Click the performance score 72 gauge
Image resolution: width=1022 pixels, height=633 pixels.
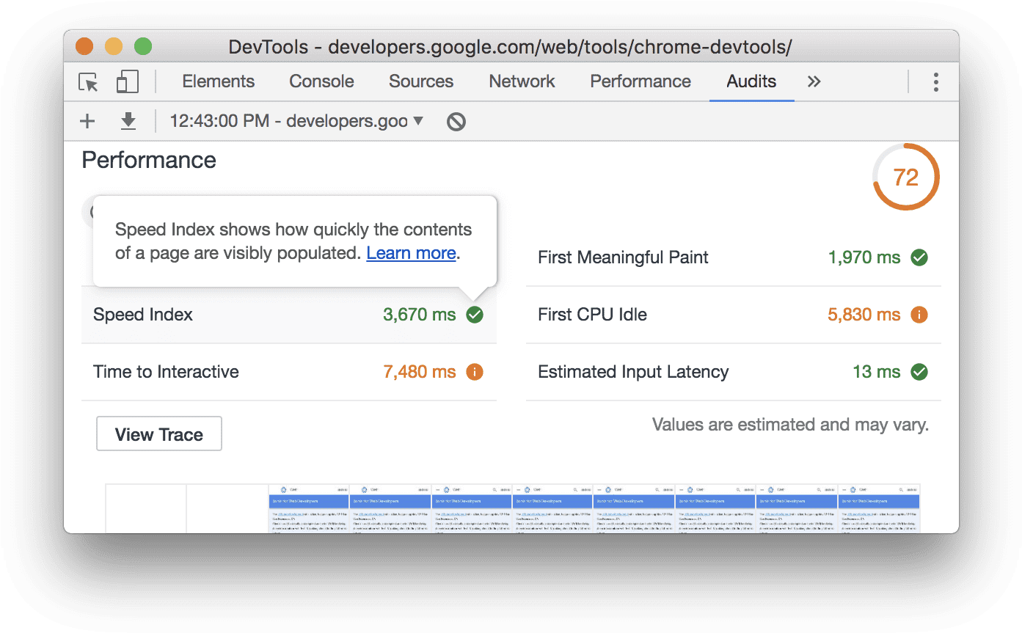906,177
